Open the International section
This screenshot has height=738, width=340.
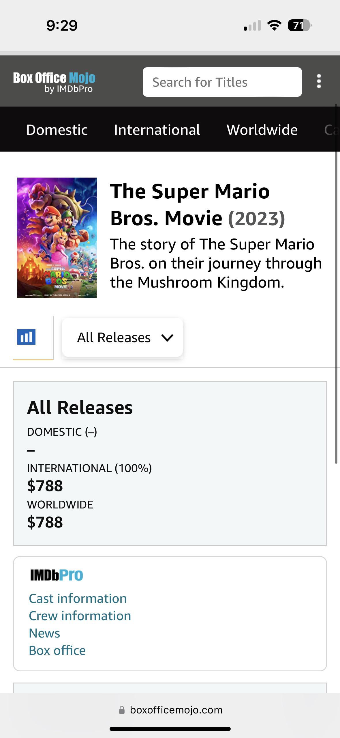pos(157,130)
